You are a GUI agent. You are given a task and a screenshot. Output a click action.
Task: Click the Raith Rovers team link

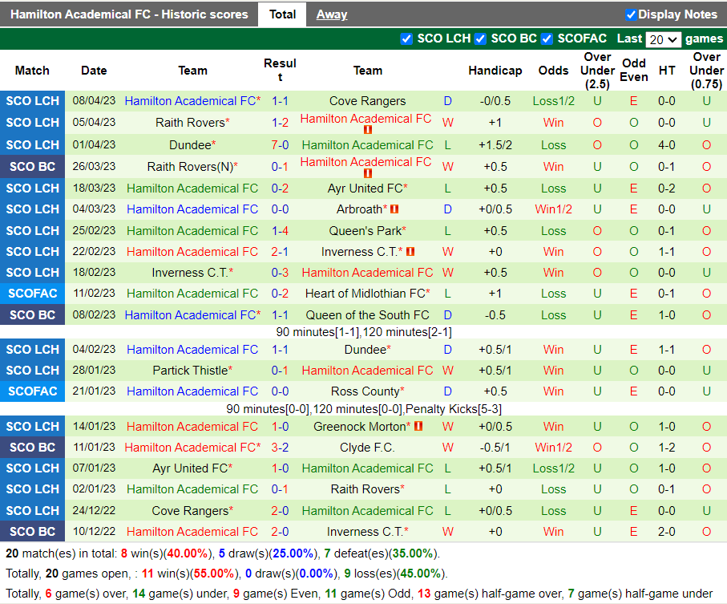click(x=189, y=122)
